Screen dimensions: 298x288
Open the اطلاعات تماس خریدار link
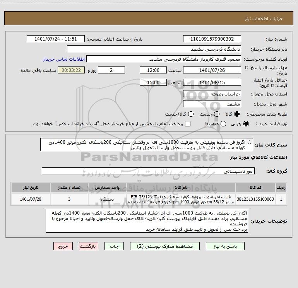[64, 59]
